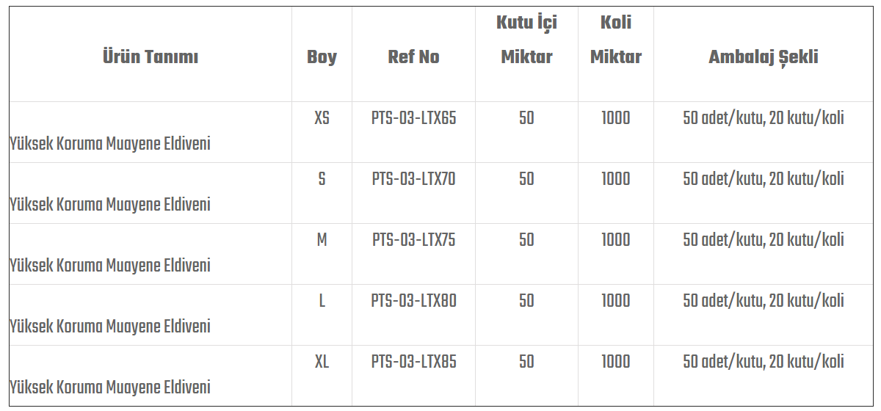The height and width of the screenshot is (411, 881).
Task: Click the 50 quantity in the S row
Action: [x=526, y=179]
